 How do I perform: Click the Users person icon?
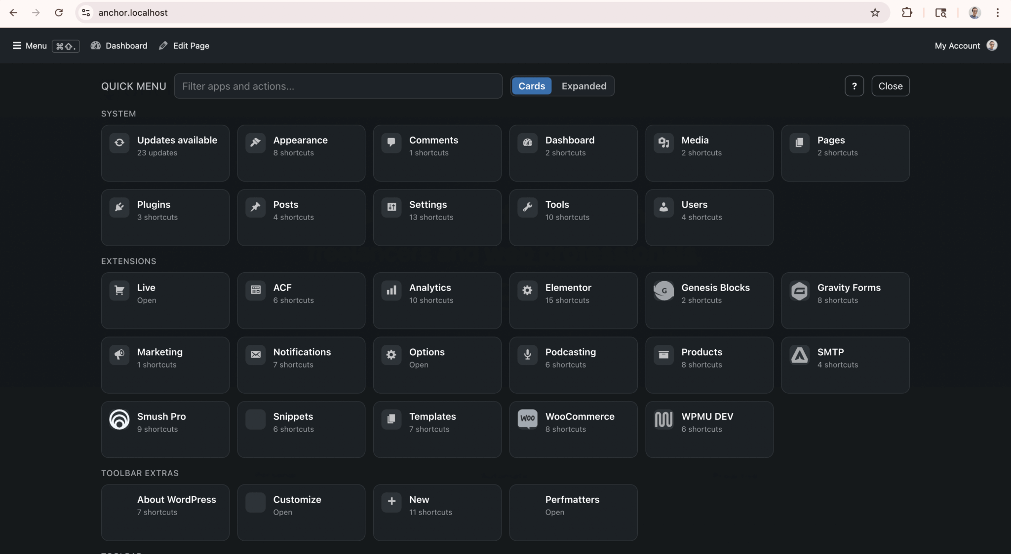pyautogui.click(x=663, y=207)
